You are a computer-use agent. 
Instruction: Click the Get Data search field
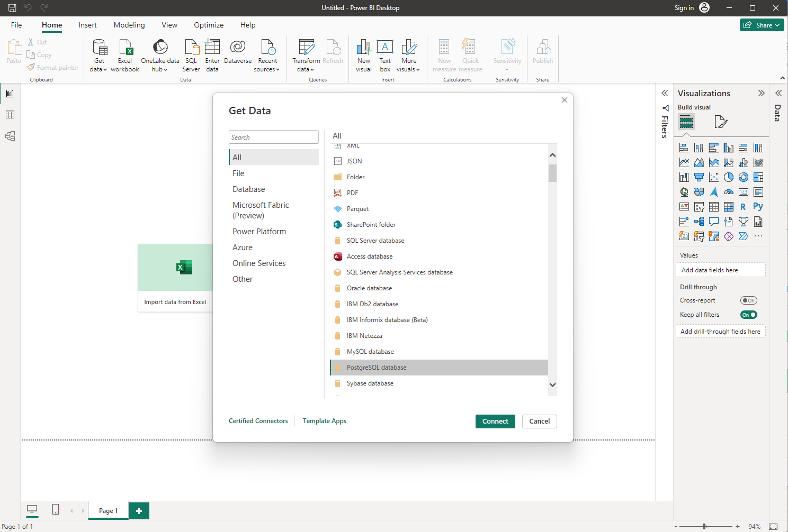tap(274, 137)
